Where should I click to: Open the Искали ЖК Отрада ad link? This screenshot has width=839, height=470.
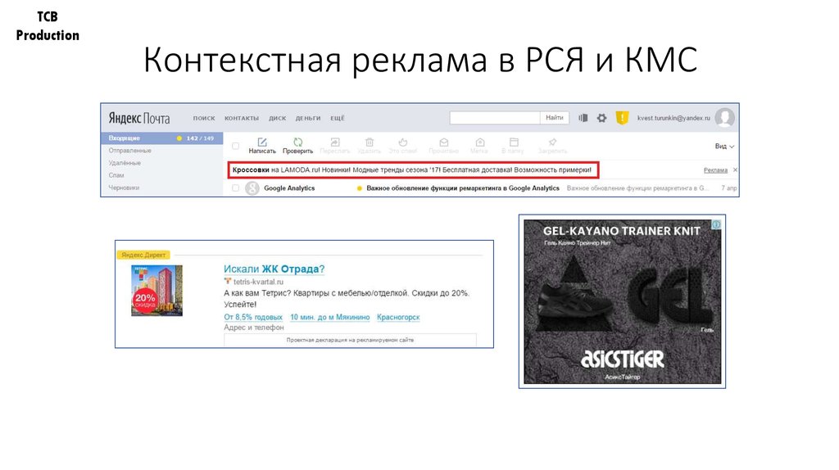point(274,269)
